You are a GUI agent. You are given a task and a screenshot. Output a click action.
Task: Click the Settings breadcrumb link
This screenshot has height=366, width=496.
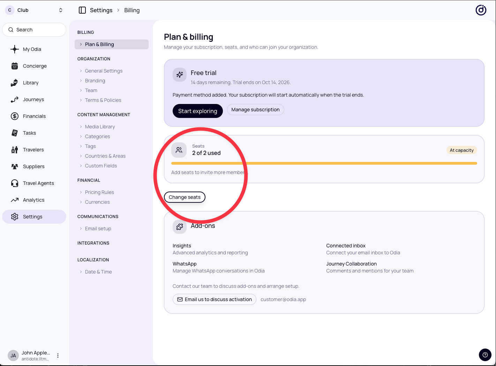101,10
